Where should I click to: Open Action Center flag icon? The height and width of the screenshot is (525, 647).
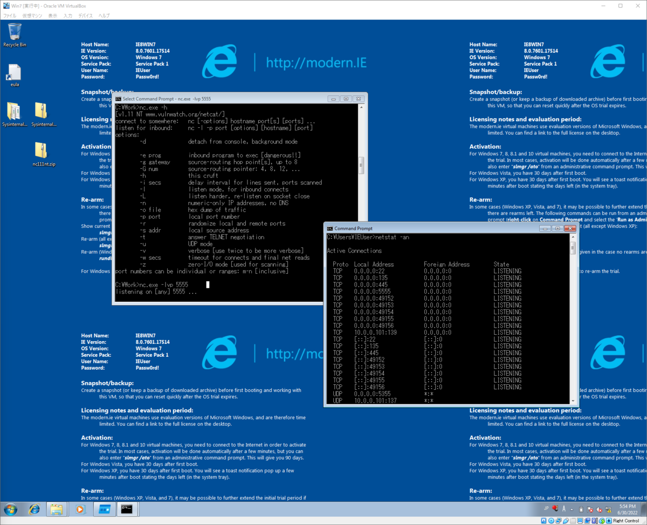(590, 509)
